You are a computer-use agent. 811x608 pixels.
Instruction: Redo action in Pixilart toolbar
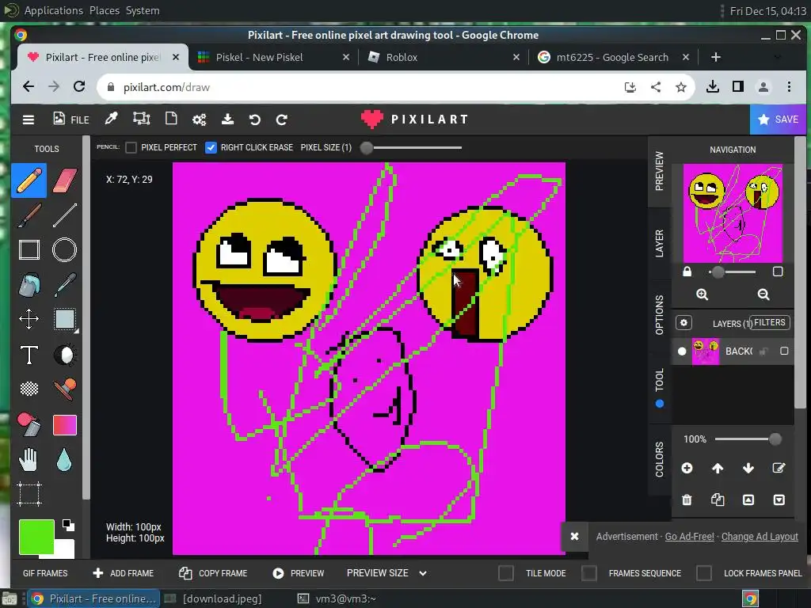(281, 120)
